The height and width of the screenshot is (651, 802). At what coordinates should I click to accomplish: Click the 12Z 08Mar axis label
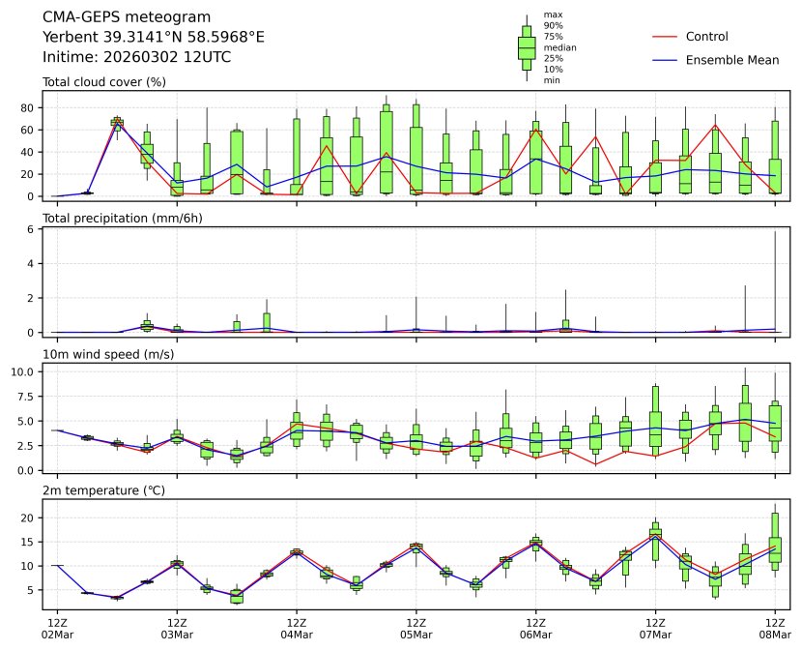pos(774,628)
